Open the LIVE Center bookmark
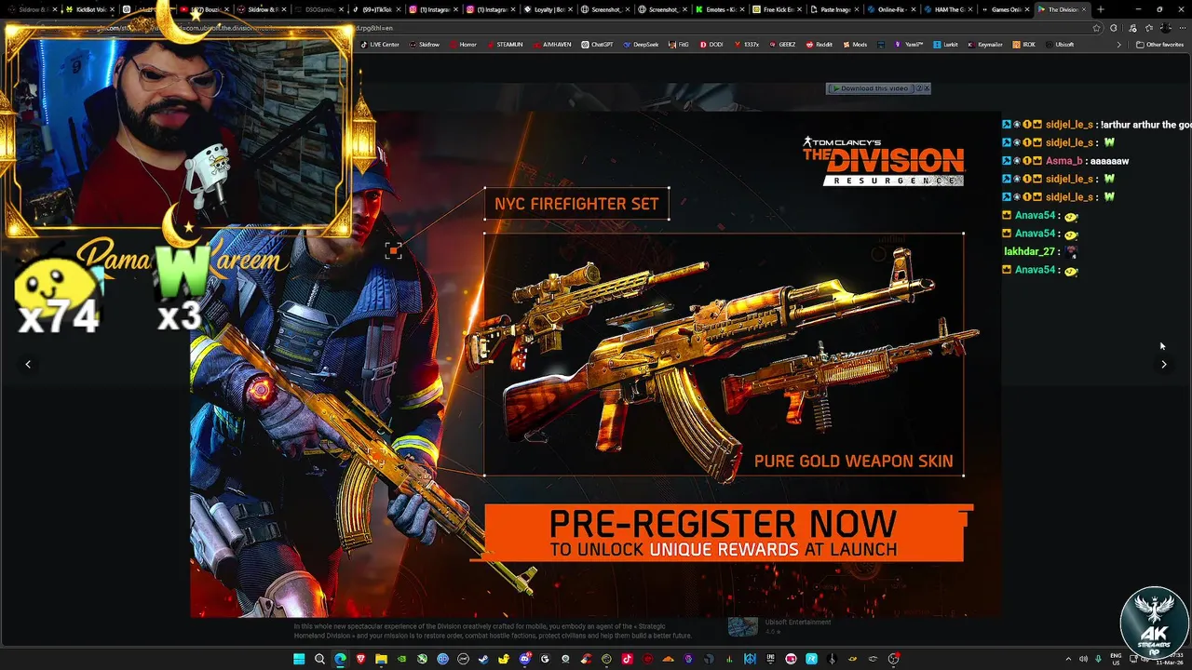The width and height of the screenshot is (1192, 670). tap(380, 45)
